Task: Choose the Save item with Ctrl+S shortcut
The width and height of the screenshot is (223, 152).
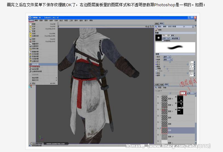Action: [x=43, y=39]
